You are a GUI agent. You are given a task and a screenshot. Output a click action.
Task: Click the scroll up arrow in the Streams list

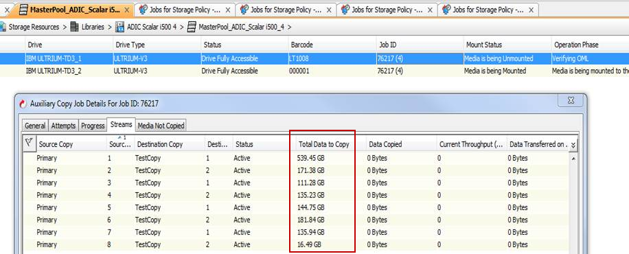pyautogui.click(x=573, y=159)
